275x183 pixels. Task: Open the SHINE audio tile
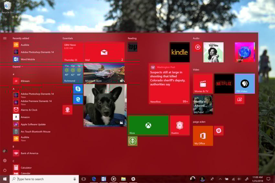245,52
